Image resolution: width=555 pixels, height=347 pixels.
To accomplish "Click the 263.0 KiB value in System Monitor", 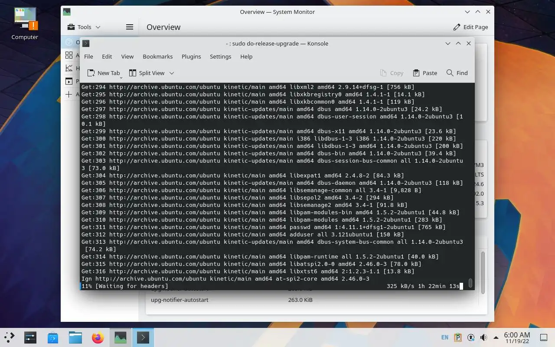I will pos(300,300).
